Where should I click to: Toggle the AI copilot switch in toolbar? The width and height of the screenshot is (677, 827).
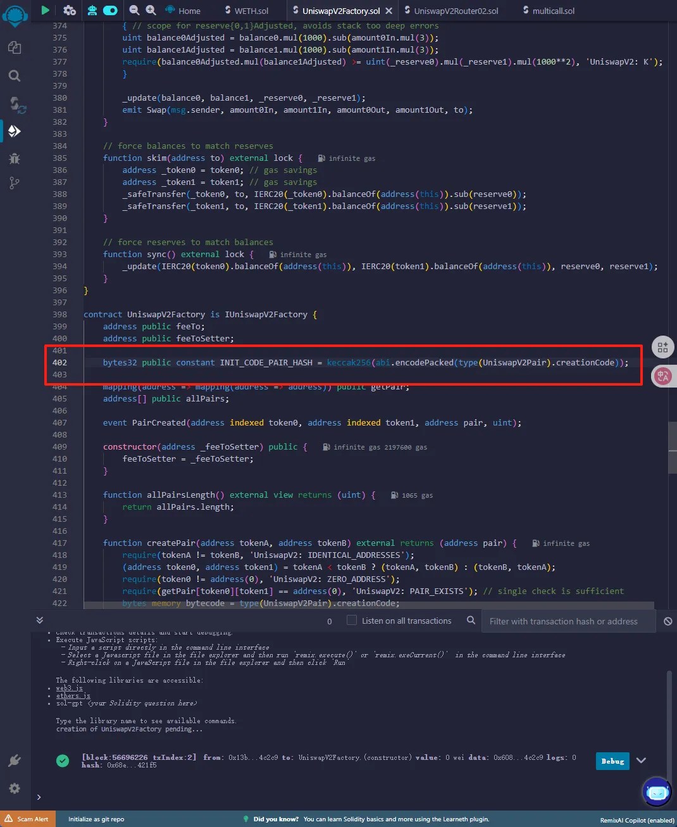point(110,10)
